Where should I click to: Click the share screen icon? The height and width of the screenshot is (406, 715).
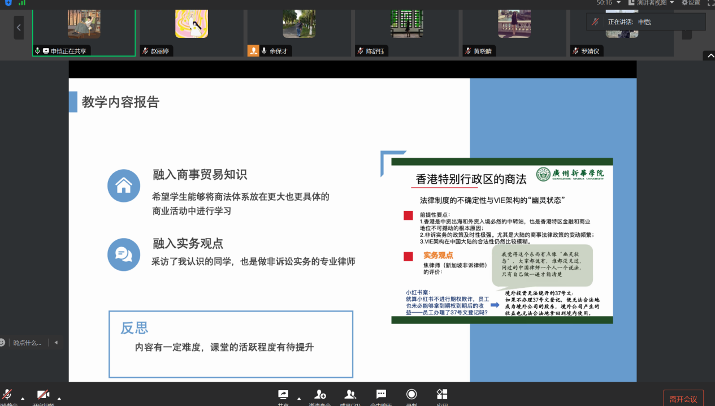point(283,395)
